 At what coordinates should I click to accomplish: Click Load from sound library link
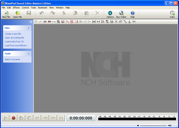pyautogui.click(x=16, y=46)
